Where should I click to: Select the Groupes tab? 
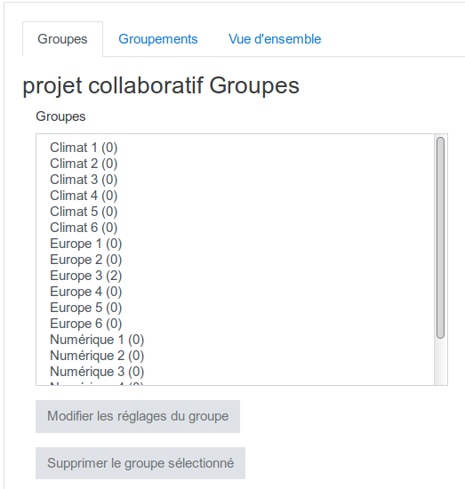tap(62, 39)
